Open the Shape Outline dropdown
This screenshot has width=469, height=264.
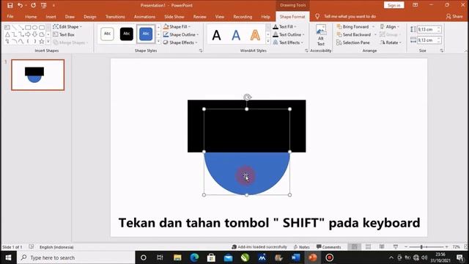[x=181, y=34]
